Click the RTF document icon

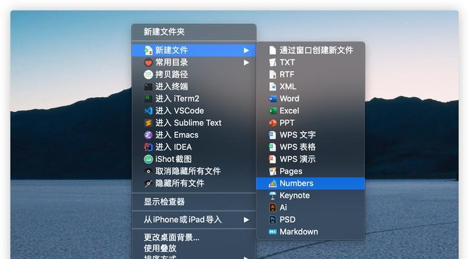pyautogui.click(x=272, y=74)
